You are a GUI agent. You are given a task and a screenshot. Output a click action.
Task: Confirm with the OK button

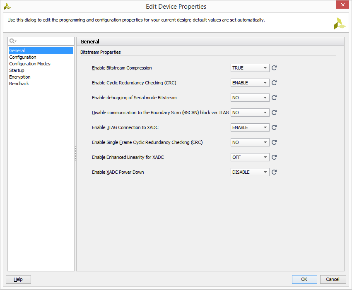pos(304,279)
